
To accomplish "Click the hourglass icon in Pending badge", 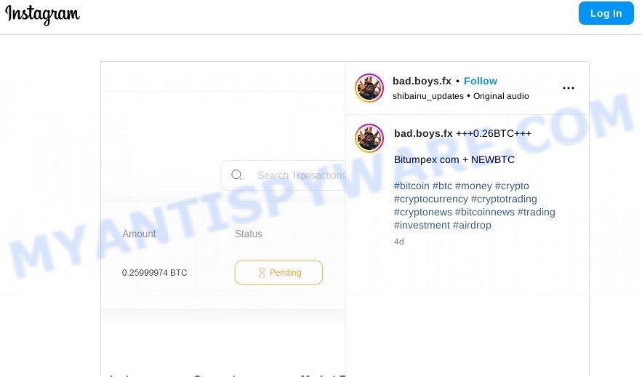I will click(x=262, y=272).
